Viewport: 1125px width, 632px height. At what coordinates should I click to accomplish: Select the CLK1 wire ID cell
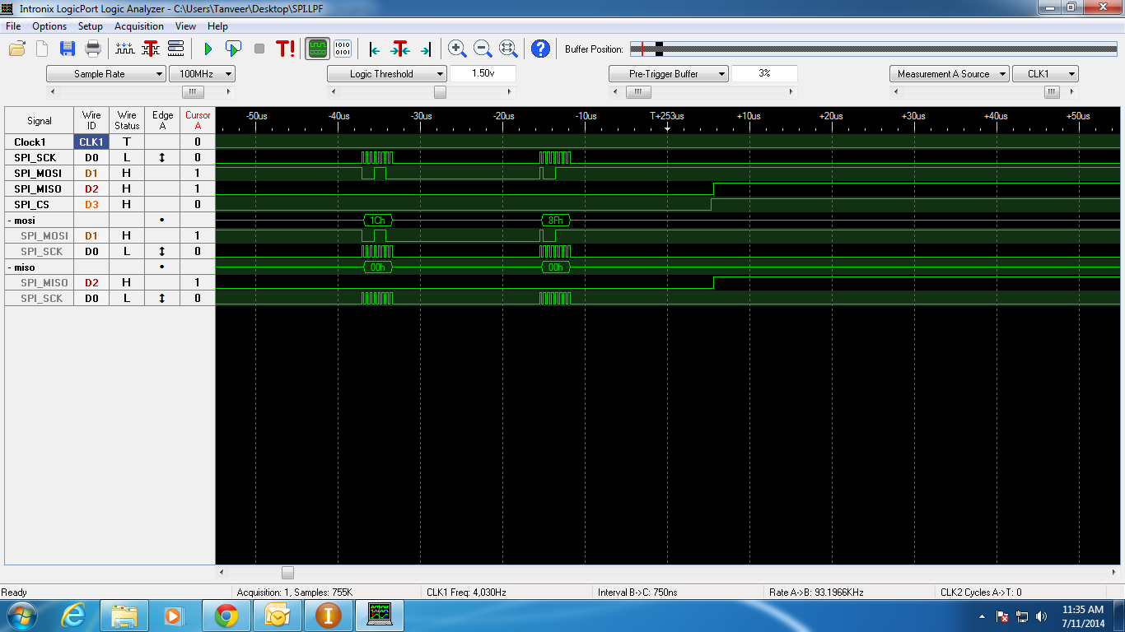click(x=91, y=142)
